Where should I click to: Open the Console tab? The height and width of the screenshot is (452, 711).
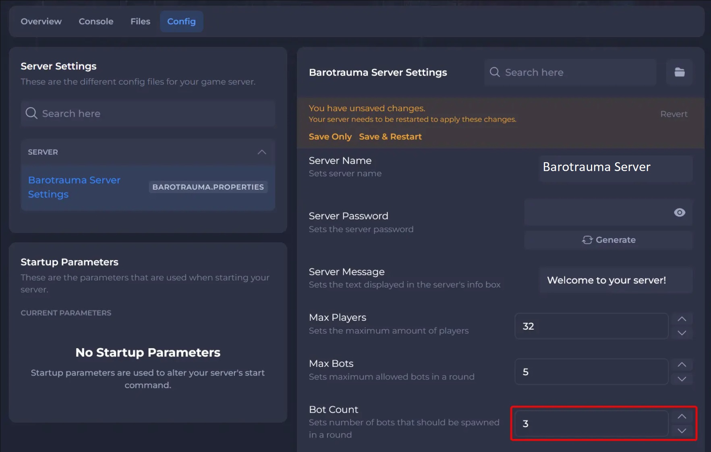(96, 21)
